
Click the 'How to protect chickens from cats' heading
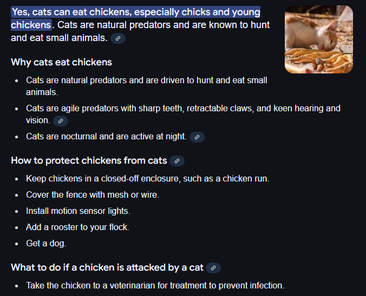pos(89,160)
